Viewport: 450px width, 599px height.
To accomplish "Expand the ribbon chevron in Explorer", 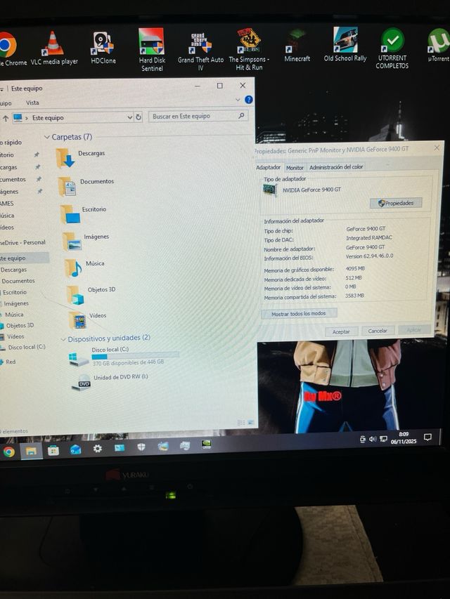I will (x=238, y=100).
